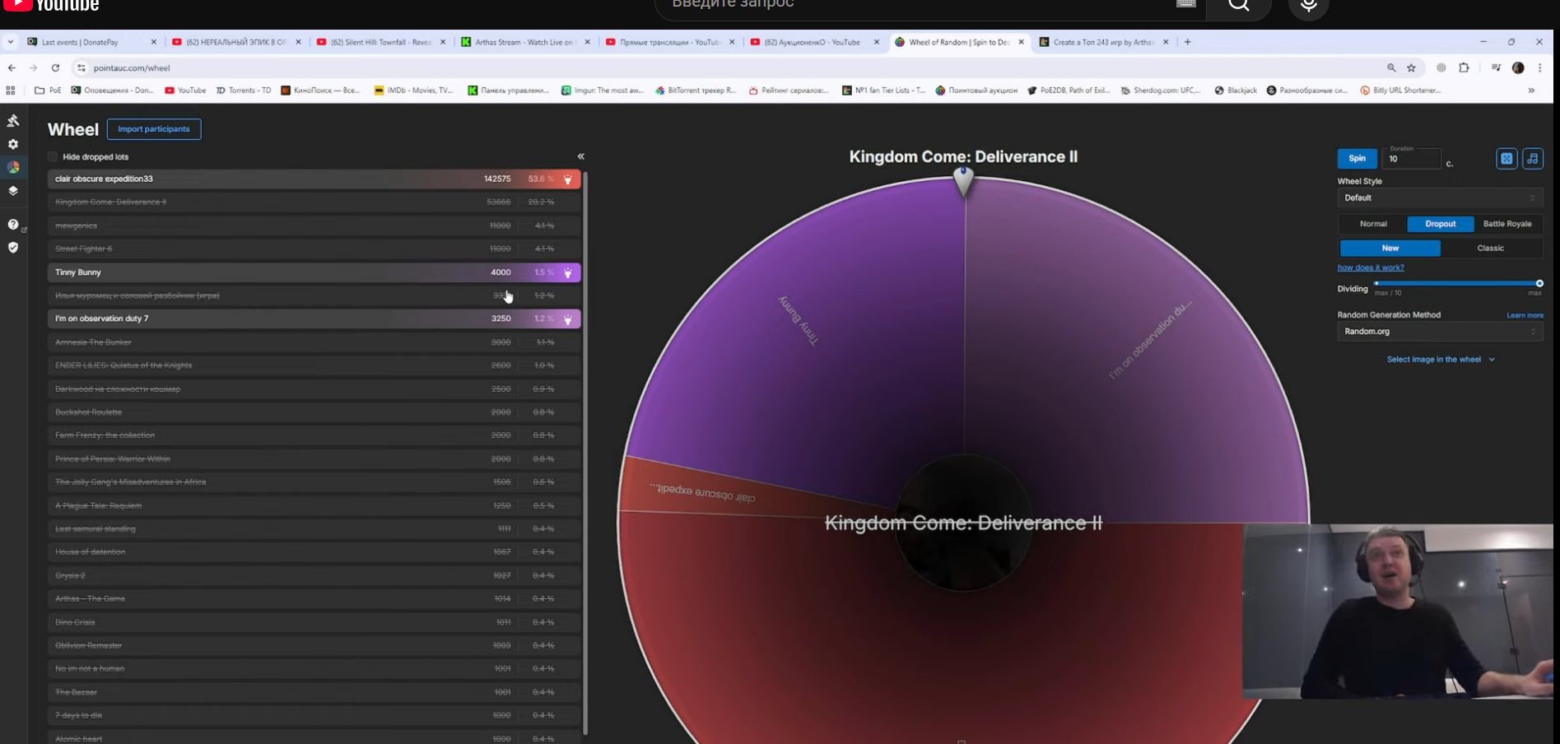The width and height of the screenshot is (1560, 744).
Task: Expand Select image in the wheel
Action: point(1441,360)
